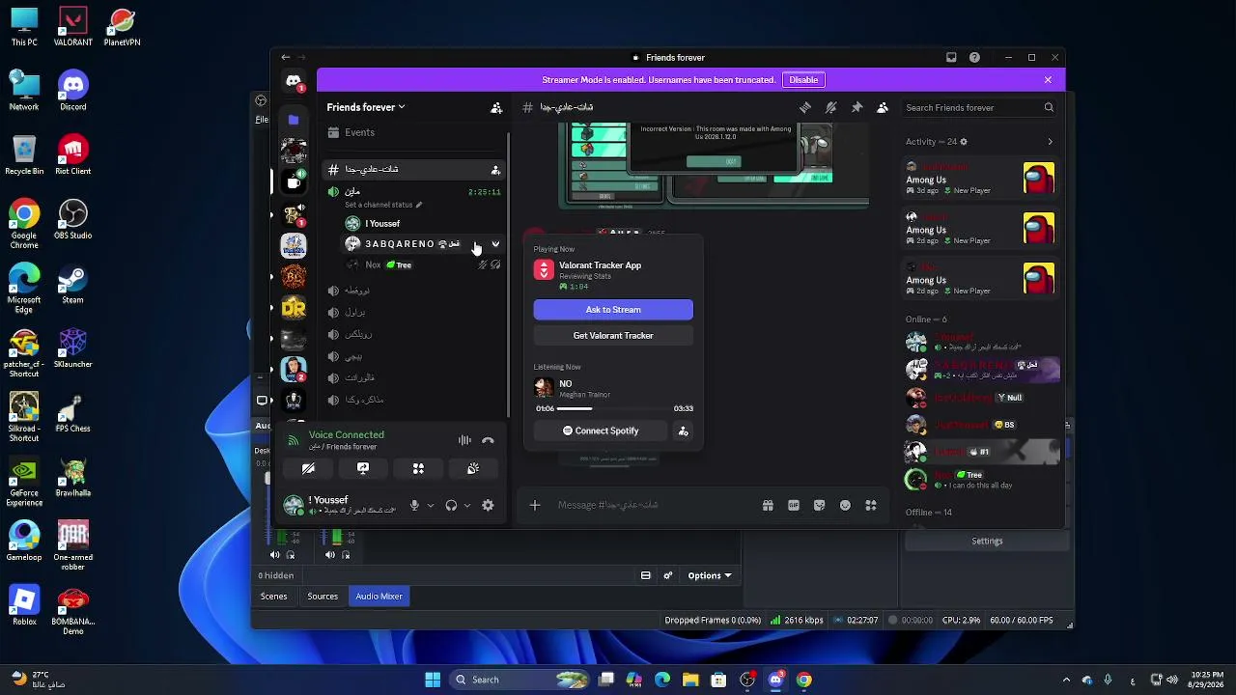Disconnect from the voice channel
Screen dimensions: 1236x695
pyautogui.click(x=488, y=440)
